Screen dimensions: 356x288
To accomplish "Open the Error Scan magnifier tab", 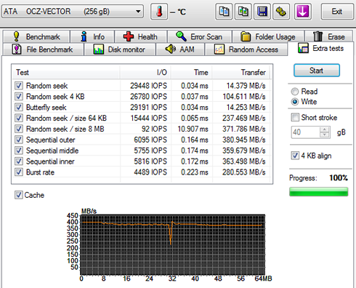I will click(x=199, y=36).
